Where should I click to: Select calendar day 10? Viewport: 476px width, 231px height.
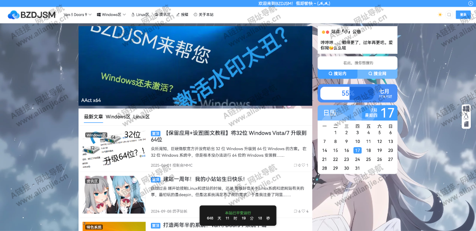coord(357,141)
